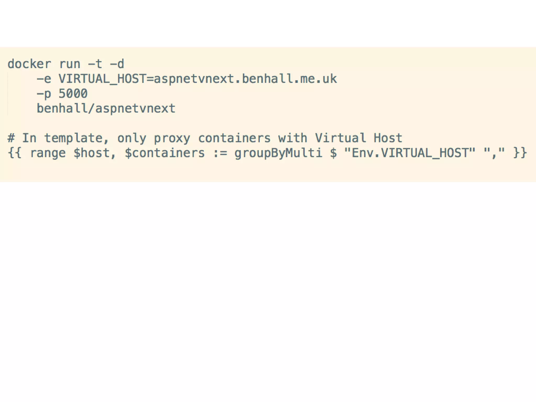Click the aspnetvnext.benhall.me.uk hostname
Viewport: 536px width, 402px height.
point(245,79)
